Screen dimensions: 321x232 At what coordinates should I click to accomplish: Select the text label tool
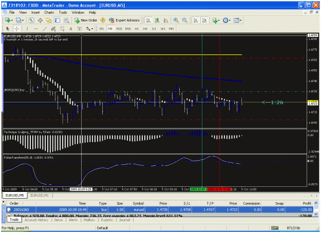pyautogui.click(x=80, y=29)
